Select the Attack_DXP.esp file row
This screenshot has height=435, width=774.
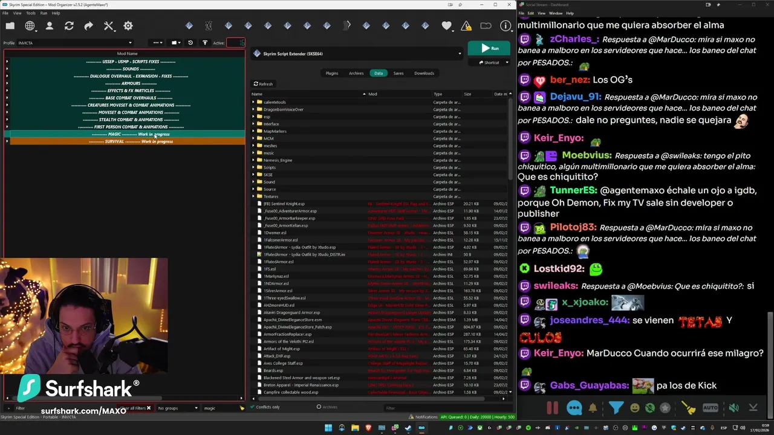(x=381, y=356)
